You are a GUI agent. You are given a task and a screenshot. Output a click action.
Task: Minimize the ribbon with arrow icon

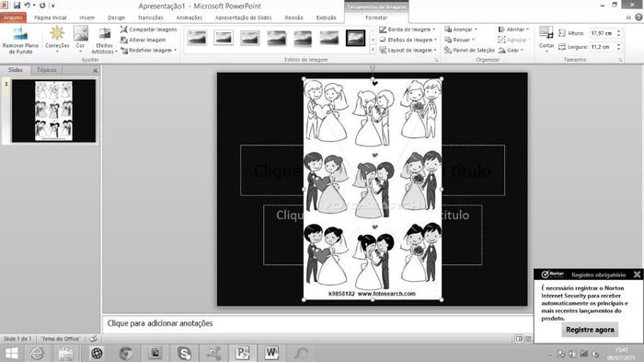point(628,18)
